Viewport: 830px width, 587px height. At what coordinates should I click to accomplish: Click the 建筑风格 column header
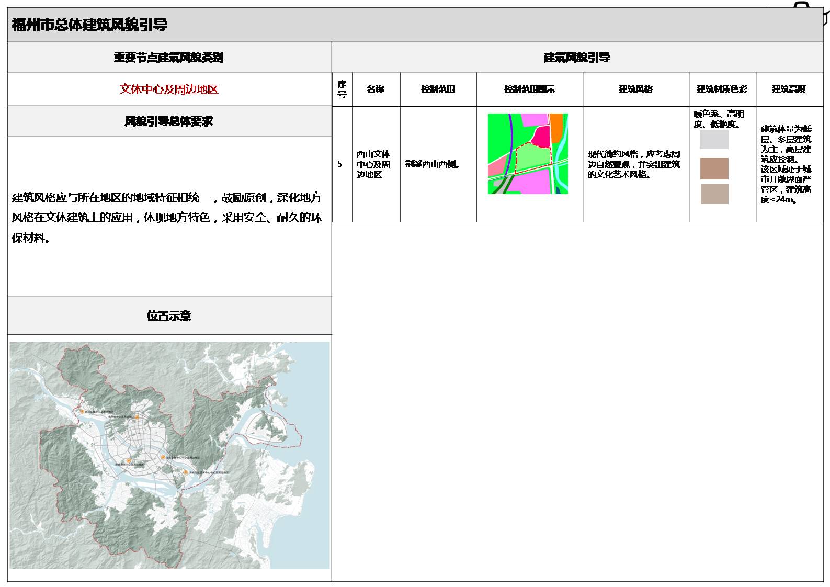click(x=635, y=89)
